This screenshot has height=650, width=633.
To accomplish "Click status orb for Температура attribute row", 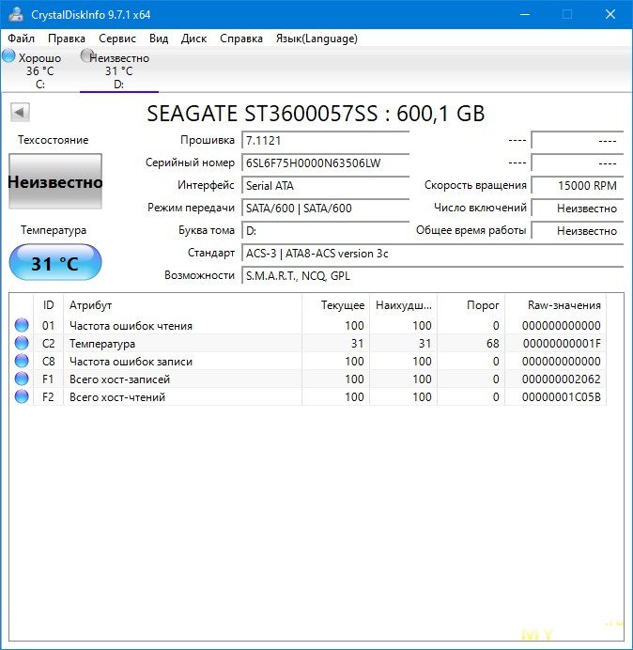I will coord(22,344).
